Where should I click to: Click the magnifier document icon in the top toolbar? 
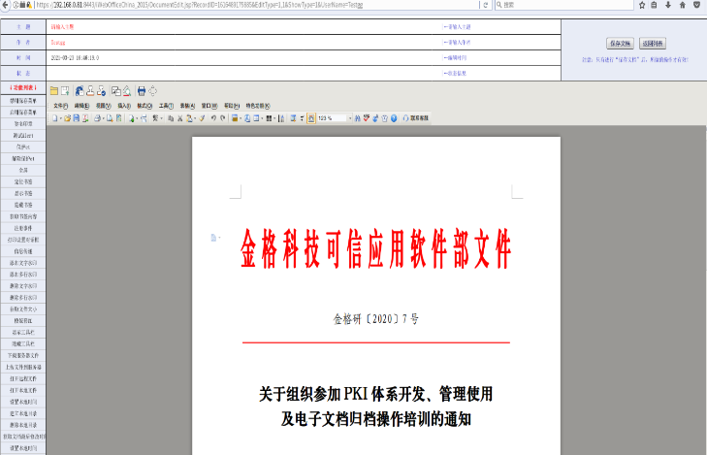pyautogui.click(x=127, y=91)
